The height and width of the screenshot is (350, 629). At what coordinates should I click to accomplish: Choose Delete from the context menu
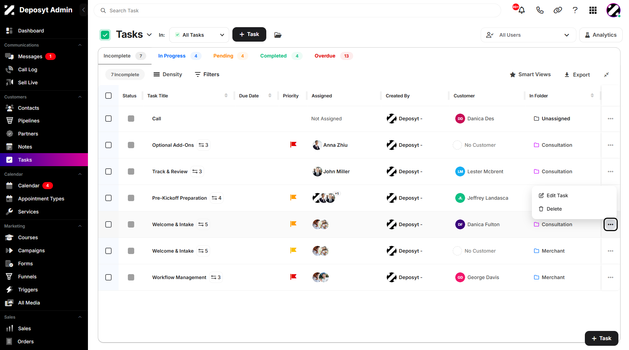(550, 209)
